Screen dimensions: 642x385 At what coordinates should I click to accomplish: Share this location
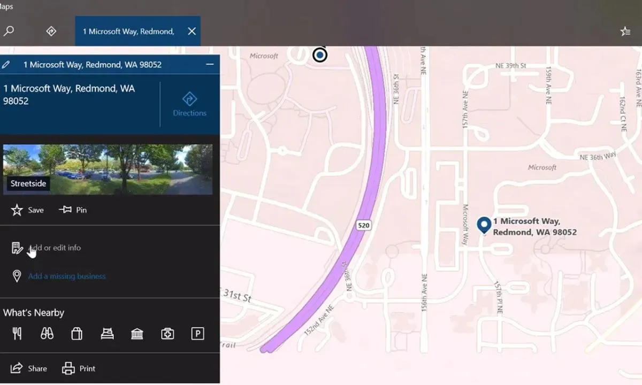(x=29, y=368)
